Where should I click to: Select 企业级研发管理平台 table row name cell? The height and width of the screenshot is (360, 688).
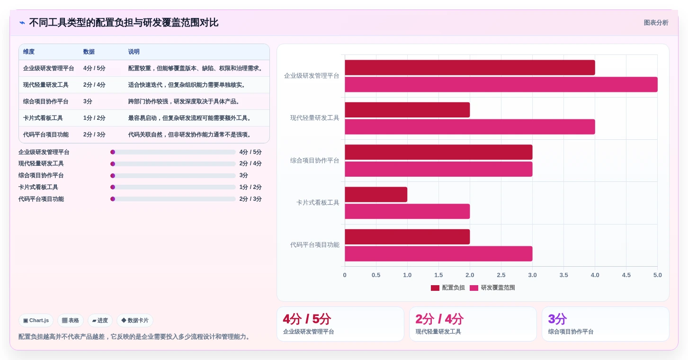(49, 68)
